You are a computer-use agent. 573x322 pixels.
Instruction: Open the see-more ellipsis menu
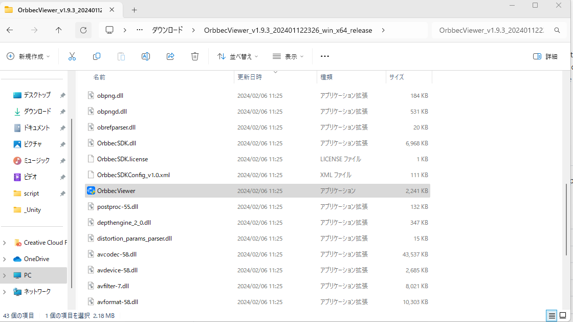tap(324, 56)
